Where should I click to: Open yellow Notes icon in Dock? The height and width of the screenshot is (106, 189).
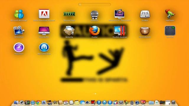[x=77, y=102]
